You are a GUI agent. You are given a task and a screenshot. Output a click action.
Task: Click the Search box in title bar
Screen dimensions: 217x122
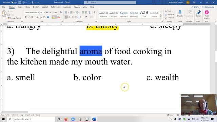[x=110, y=2]
